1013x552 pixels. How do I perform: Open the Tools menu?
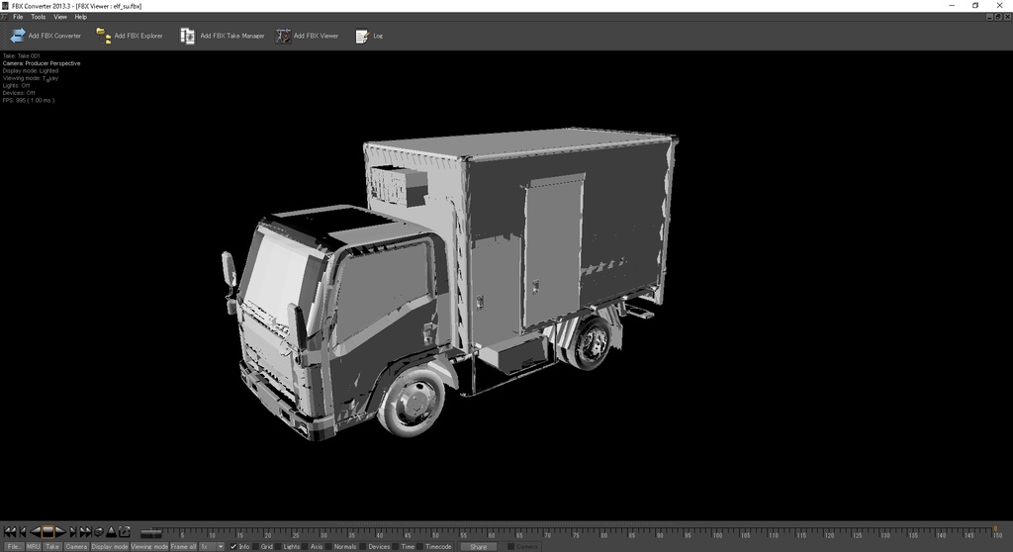click(38, 17)
